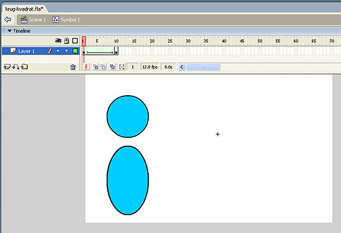Select the keyframe at frame 1 of Layer 1

click(84, 52)
